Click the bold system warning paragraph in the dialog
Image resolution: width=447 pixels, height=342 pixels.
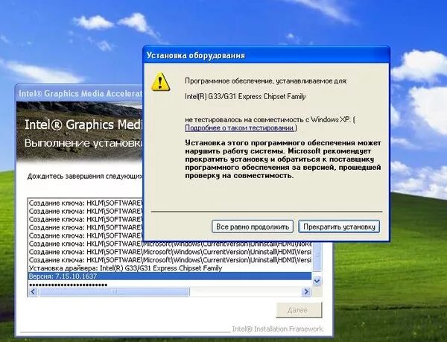(x=283, y=159)
